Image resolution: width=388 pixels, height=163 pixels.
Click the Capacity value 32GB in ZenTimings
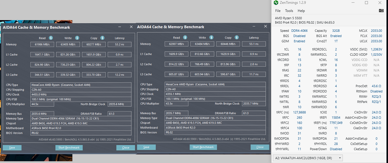[336, 31]
